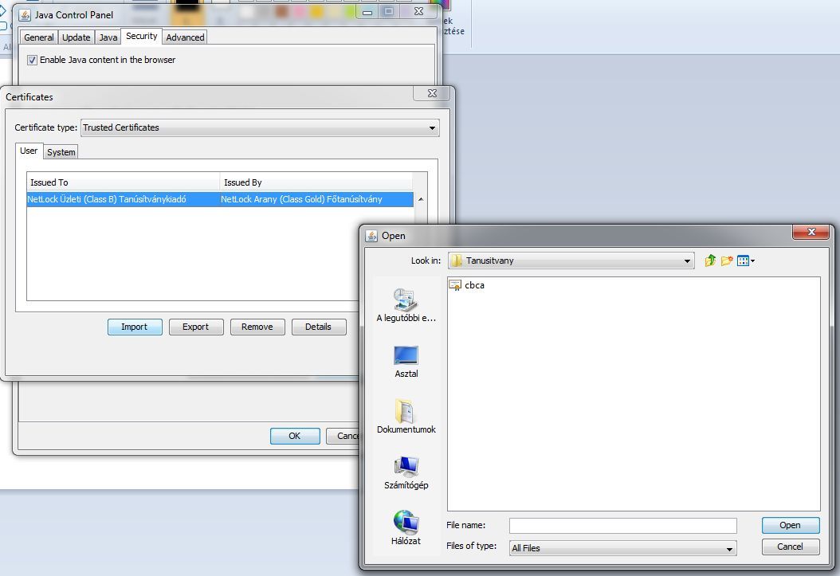Click the Remove certificate button
Screen dimensions: 840x576
click(x=257, y=327)
